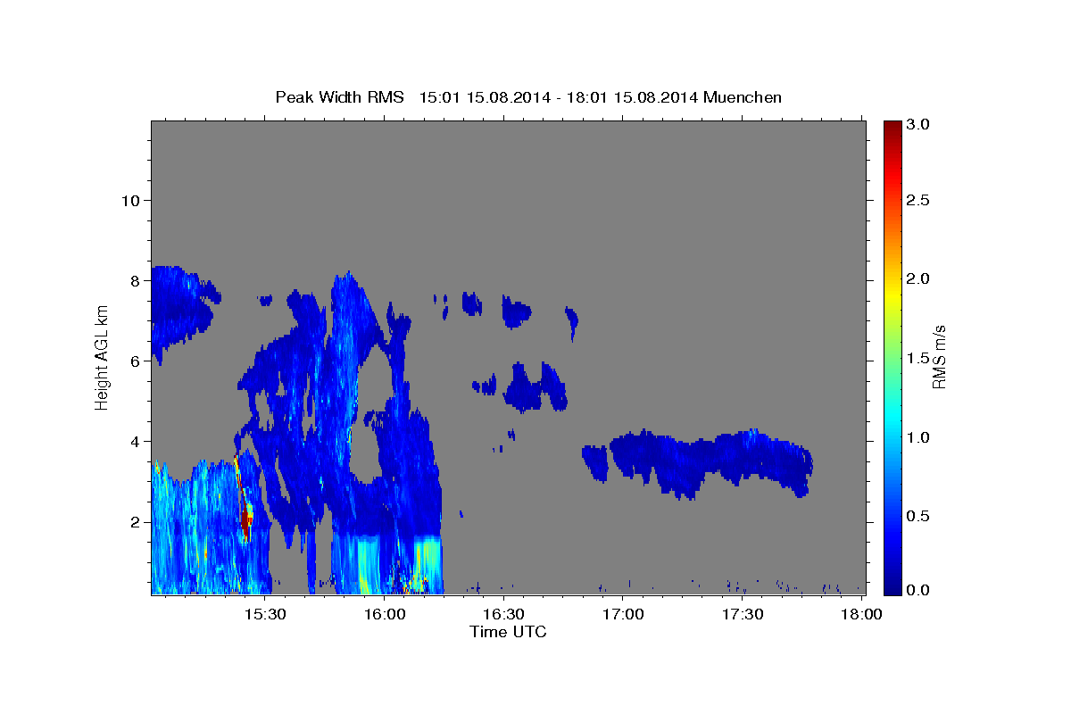
Task: Click the colorbar label '1.0'
Action: [917, 437]
